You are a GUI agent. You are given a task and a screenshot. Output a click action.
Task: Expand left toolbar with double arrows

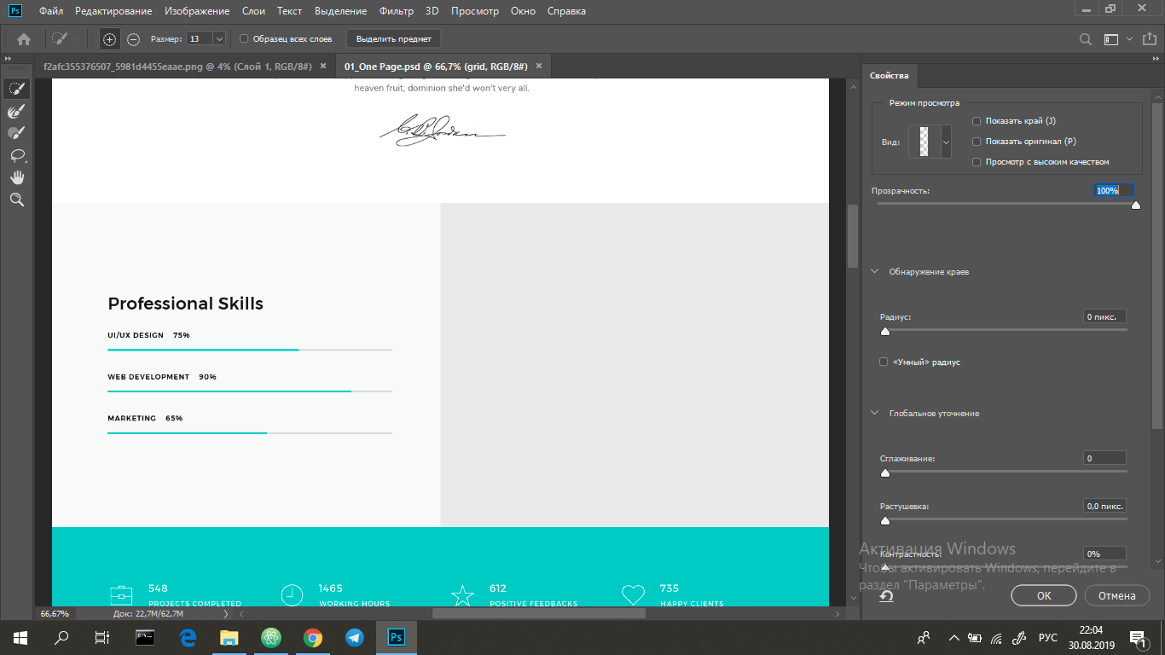pos(8,58)
